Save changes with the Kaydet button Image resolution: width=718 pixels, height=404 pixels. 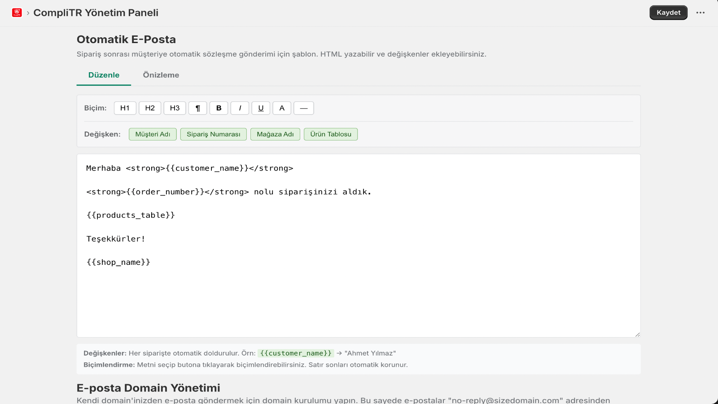click(668, 13)
